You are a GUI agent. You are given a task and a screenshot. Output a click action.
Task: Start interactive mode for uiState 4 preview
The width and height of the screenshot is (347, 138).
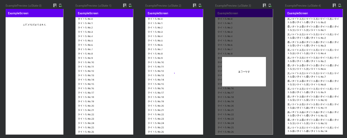click(334, 5)
